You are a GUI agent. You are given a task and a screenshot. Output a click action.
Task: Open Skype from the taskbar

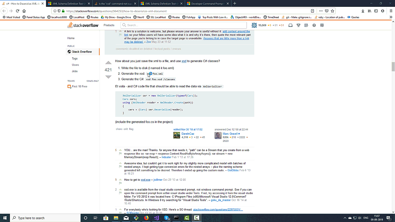167,218
